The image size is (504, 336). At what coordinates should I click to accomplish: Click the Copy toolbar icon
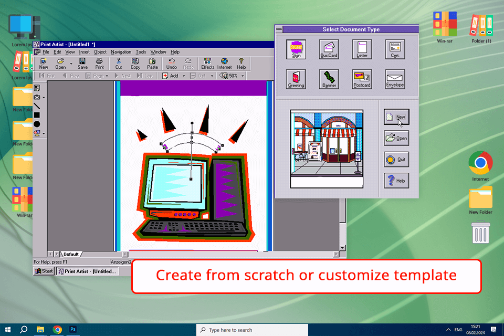point(135,64)
